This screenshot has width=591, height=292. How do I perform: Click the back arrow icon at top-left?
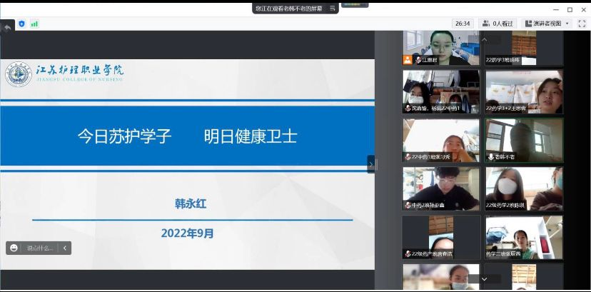tap(8, 26)
